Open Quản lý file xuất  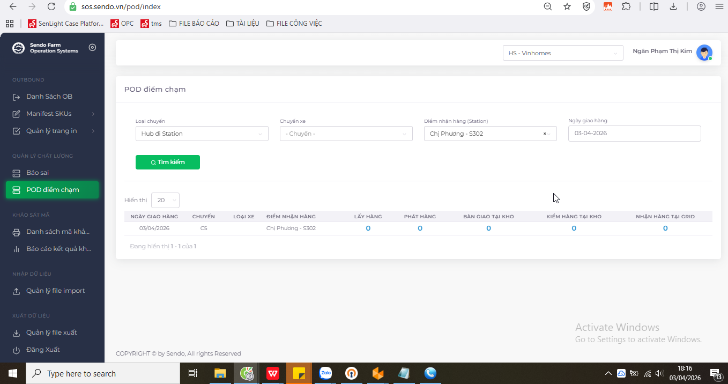(53, 333)
